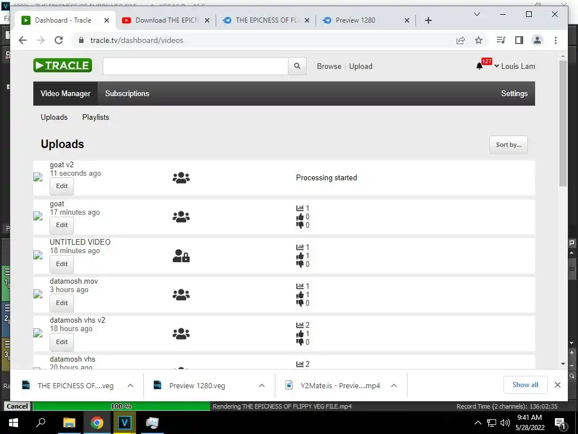Expand options for THE EPICNESS OF....veg download
578x434 pixels.
click(x=130, y=385)
